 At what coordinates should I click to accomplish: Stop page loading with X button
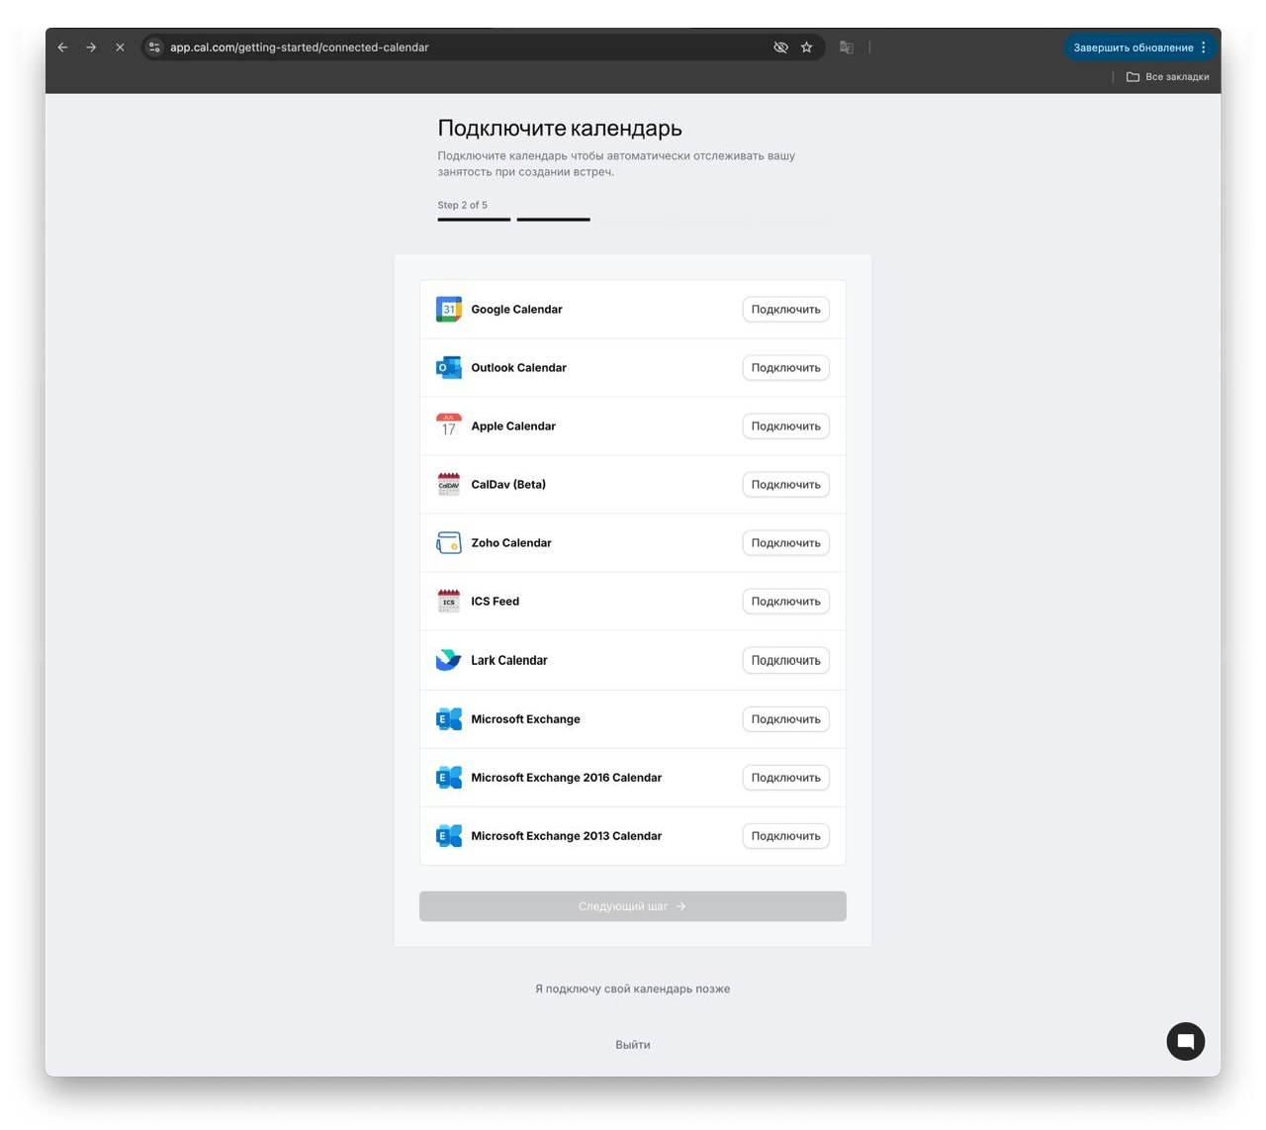click(x=120, y=47)
